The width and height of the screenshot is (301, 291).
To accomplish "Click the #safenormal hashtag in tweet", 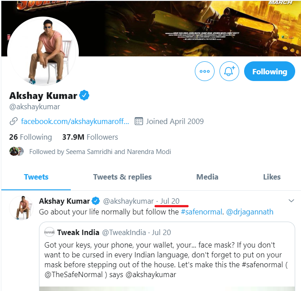I will (201, 212).
